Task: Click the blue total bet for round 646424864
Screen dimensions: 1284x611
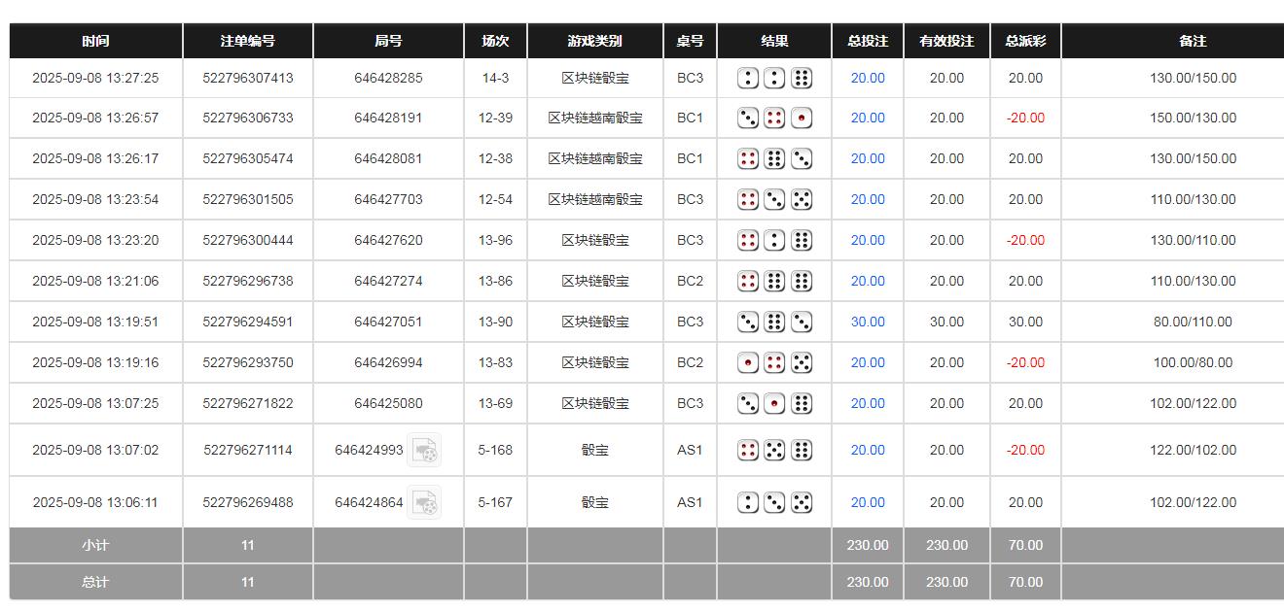Action: [867, 502]
